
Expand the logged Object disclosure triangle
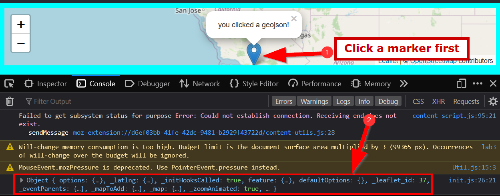click(x=22, y=180)
